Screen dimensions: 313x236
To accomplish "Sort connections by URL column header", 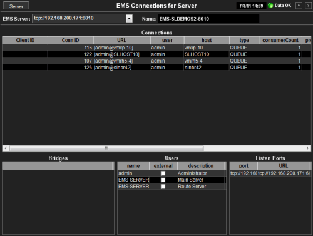I will click(x=121, y=40).
